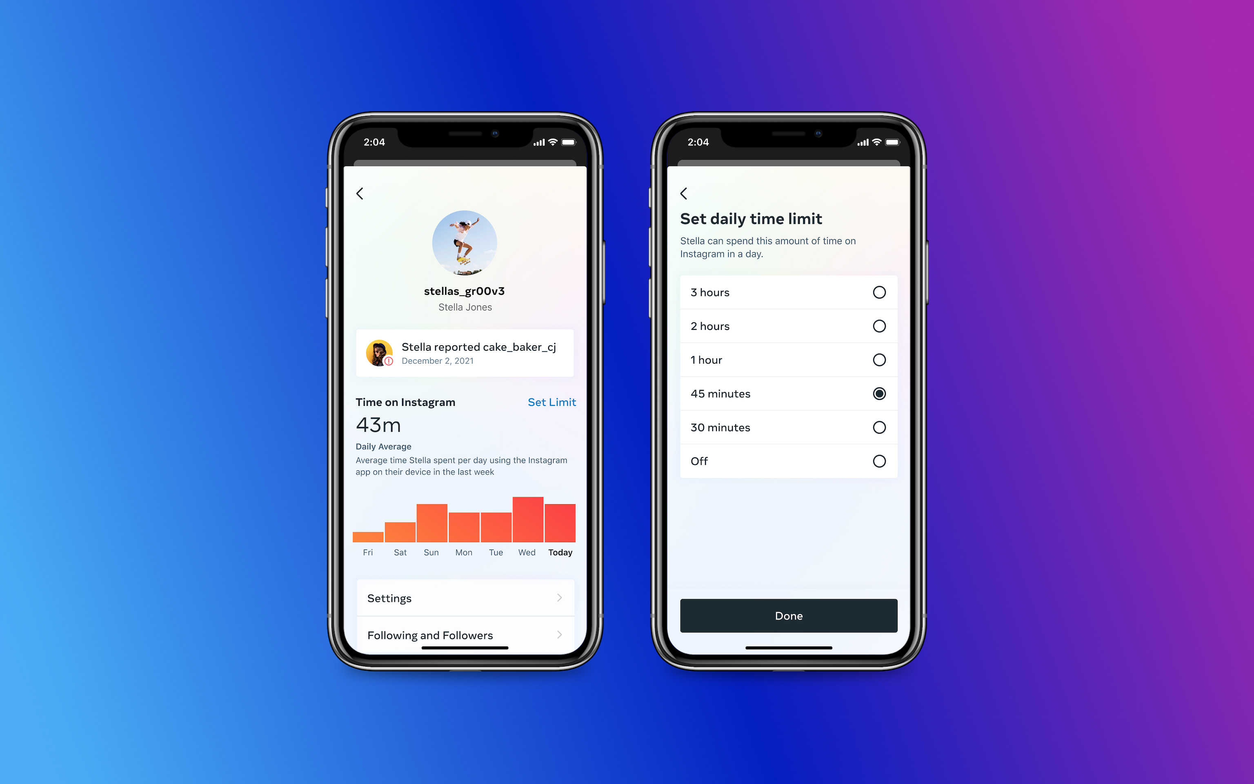Select the 45 minutes radio button

879,393
